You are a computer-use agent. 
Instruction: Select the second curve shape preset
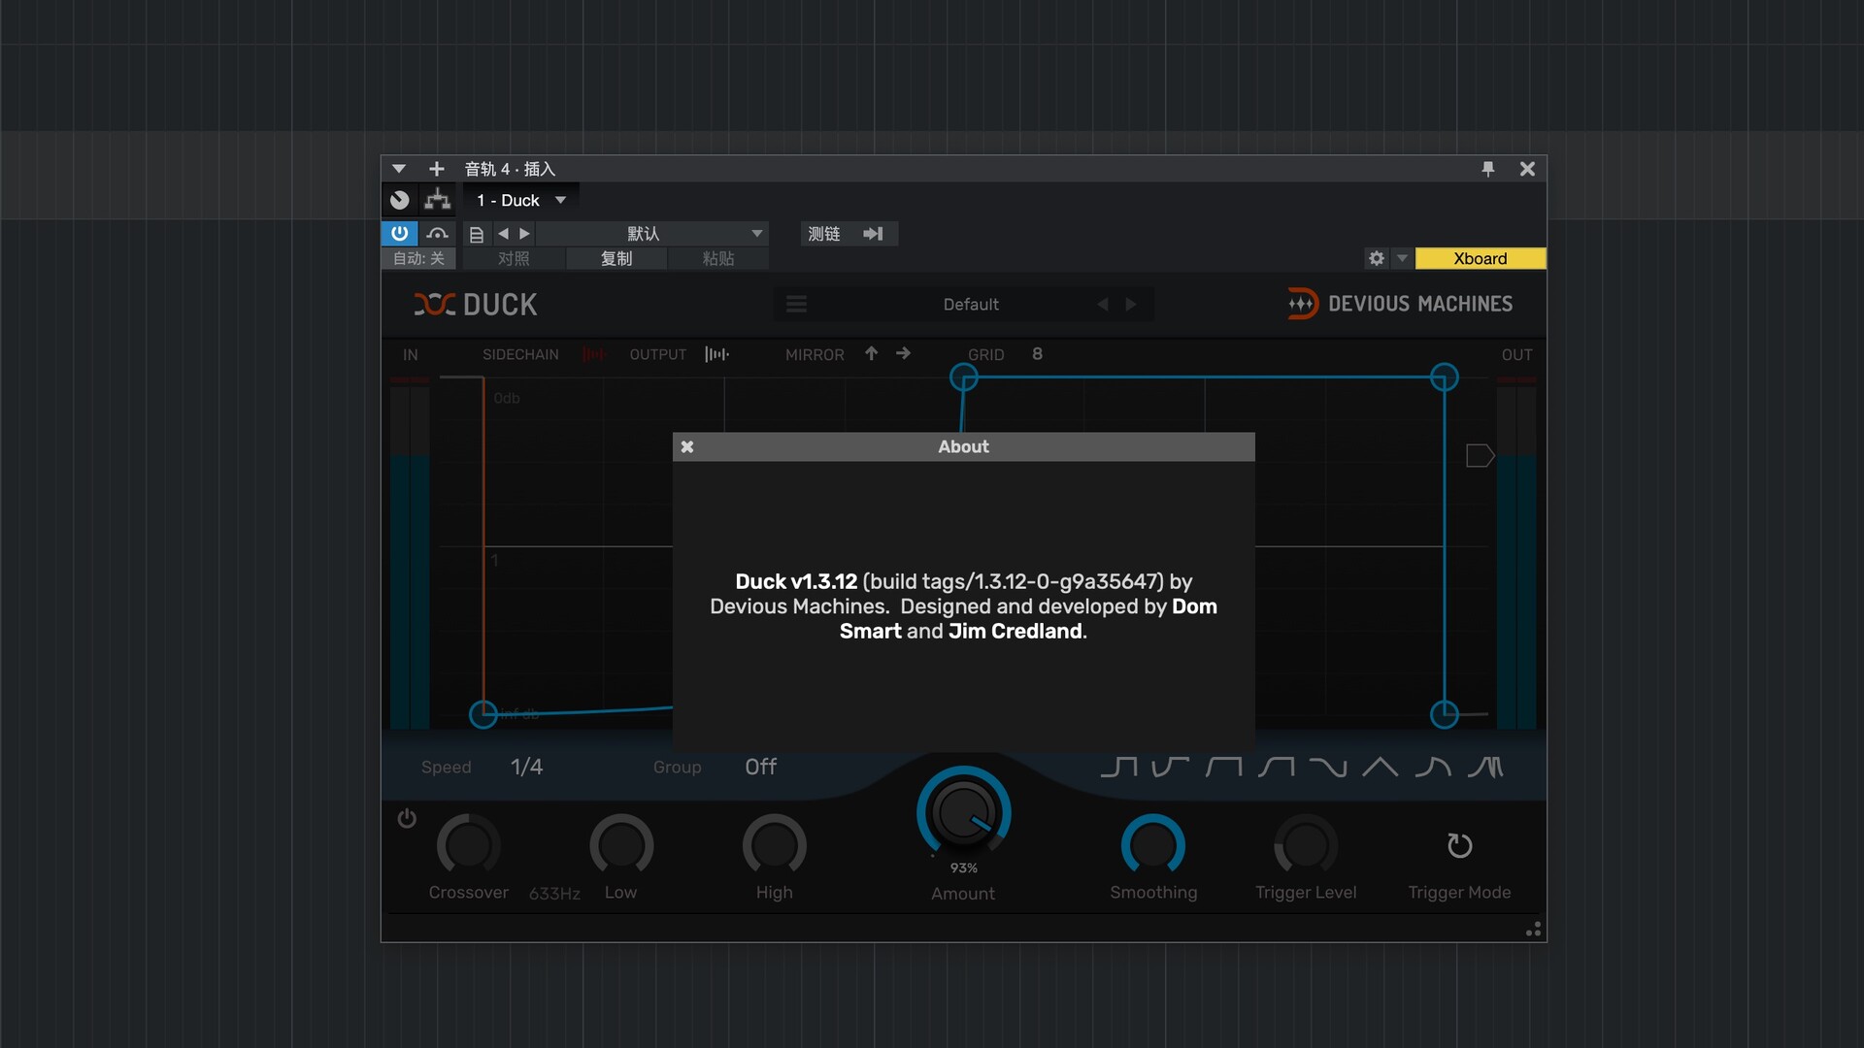(1171, 768)
